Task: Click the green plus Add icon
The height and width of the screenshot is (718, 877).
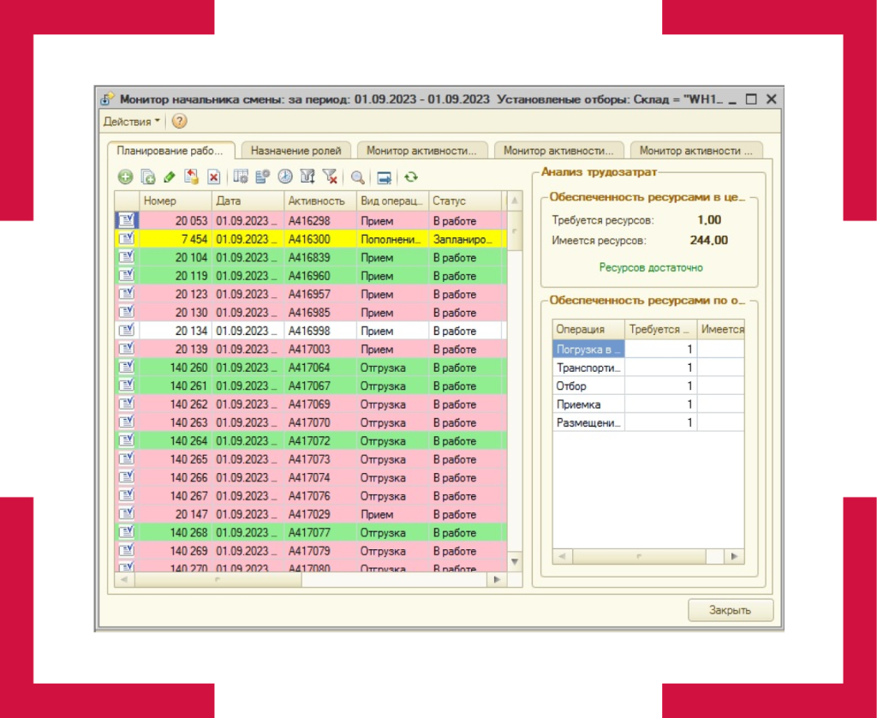Action: 125,177
